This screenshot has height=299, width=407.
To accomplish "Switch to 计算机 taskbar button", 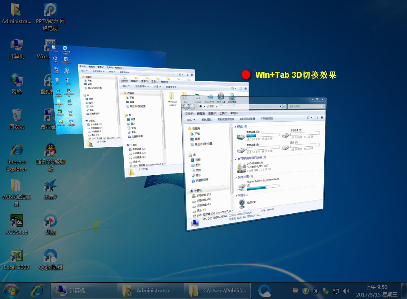I will coord(84,291).
